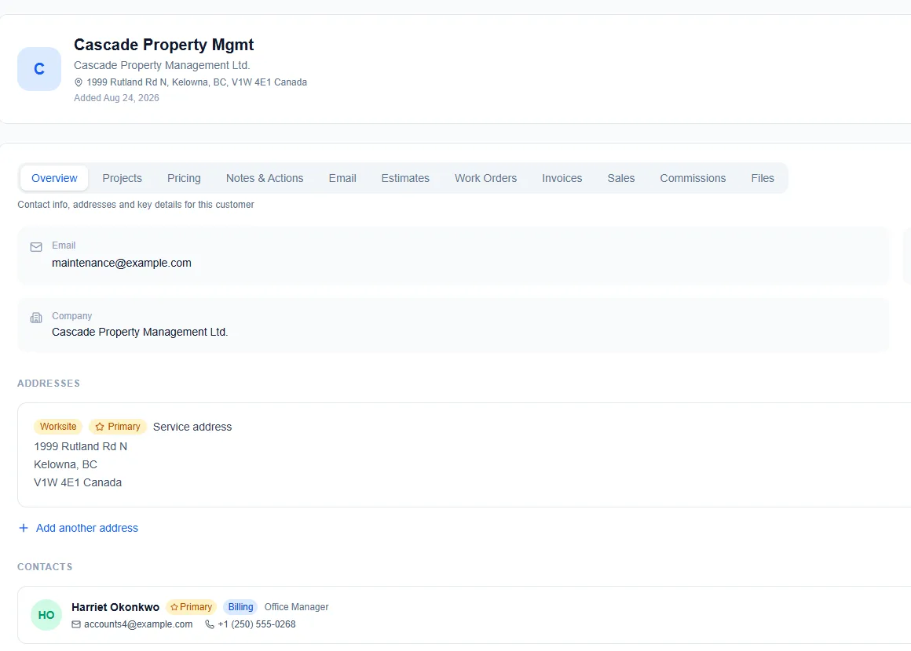Click the CONTACTS section heading
911x651 pixels.
(45, 567)
